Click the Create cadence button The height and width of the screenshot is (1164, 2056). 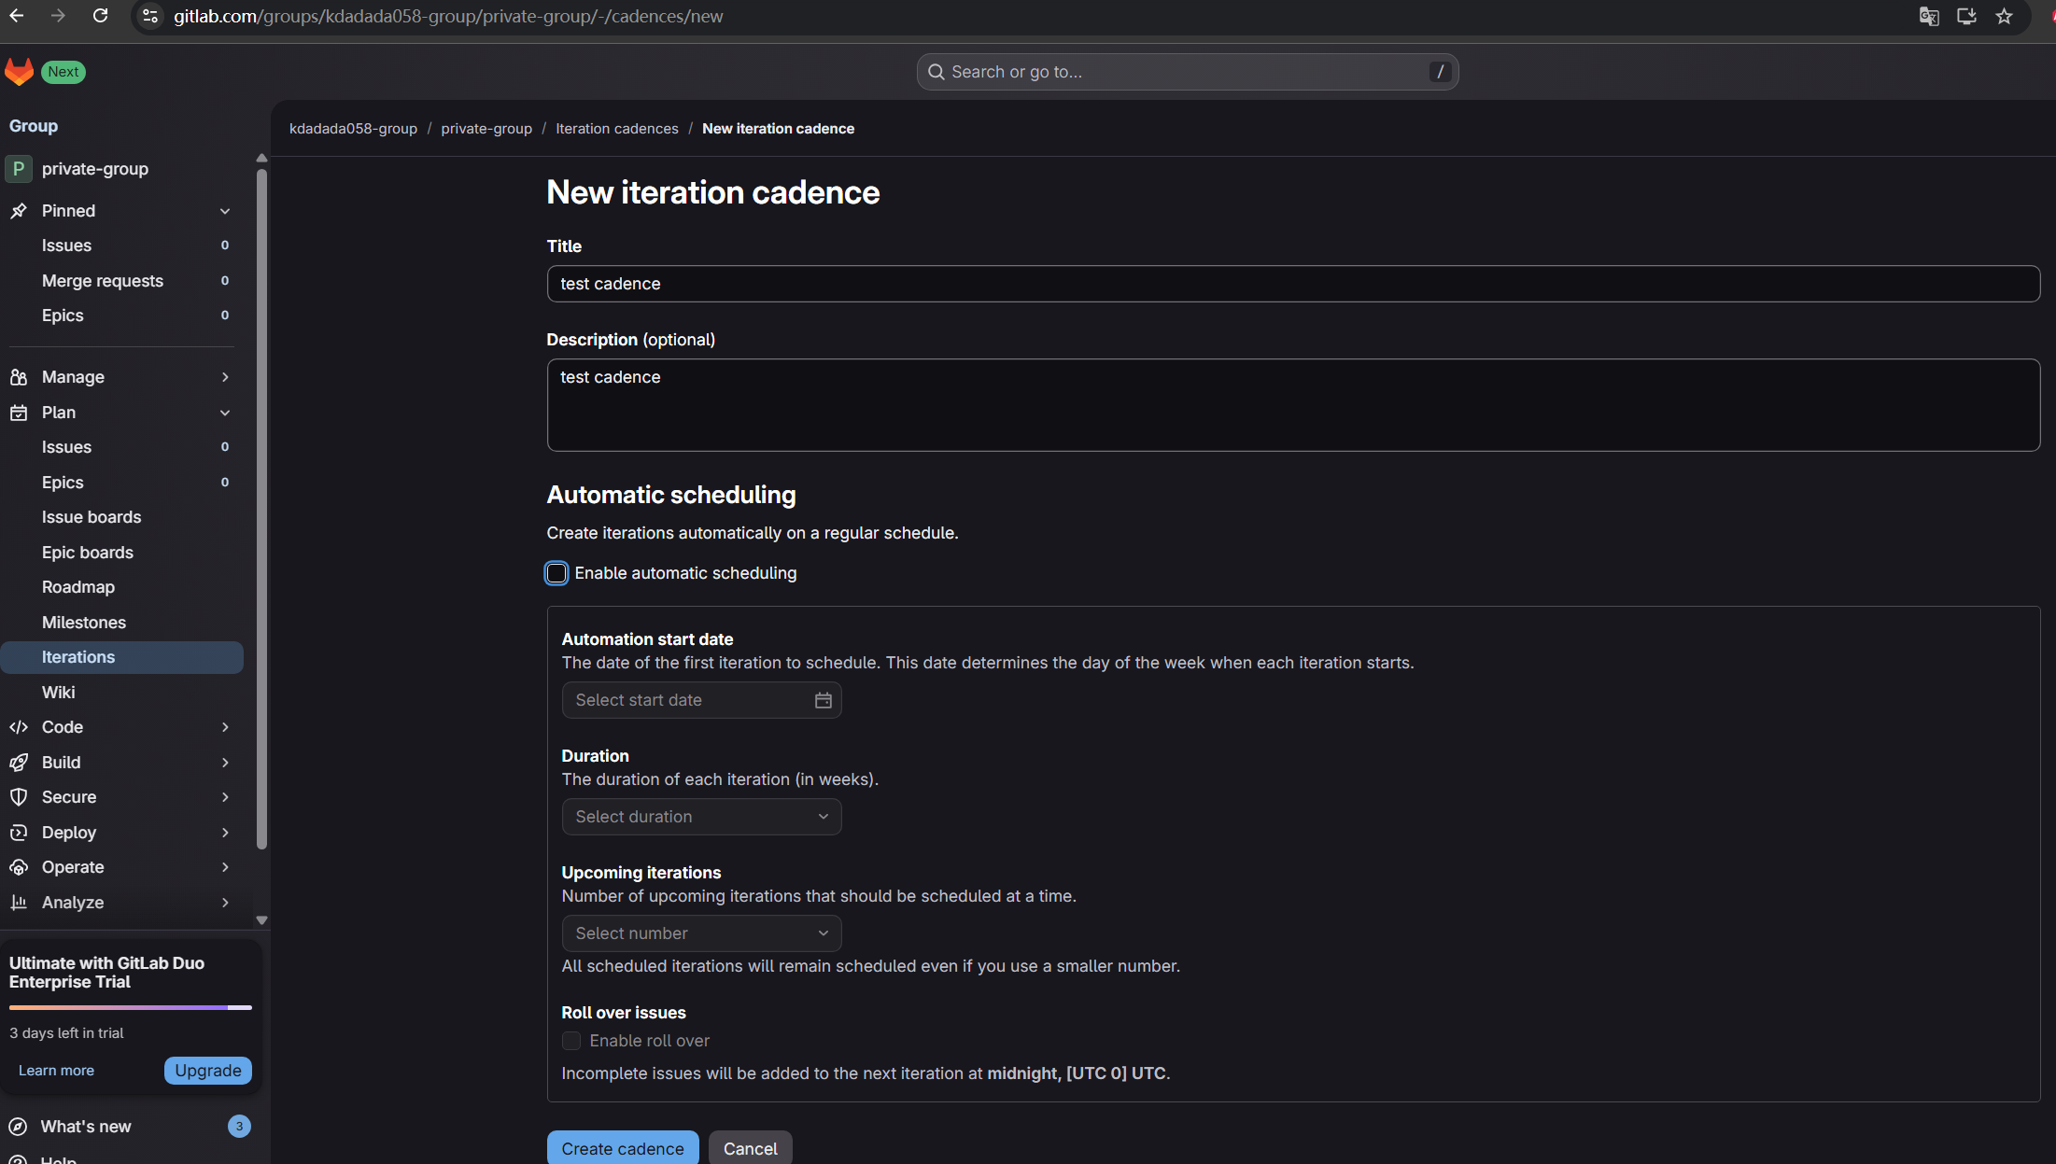(x=622, y=1148)
